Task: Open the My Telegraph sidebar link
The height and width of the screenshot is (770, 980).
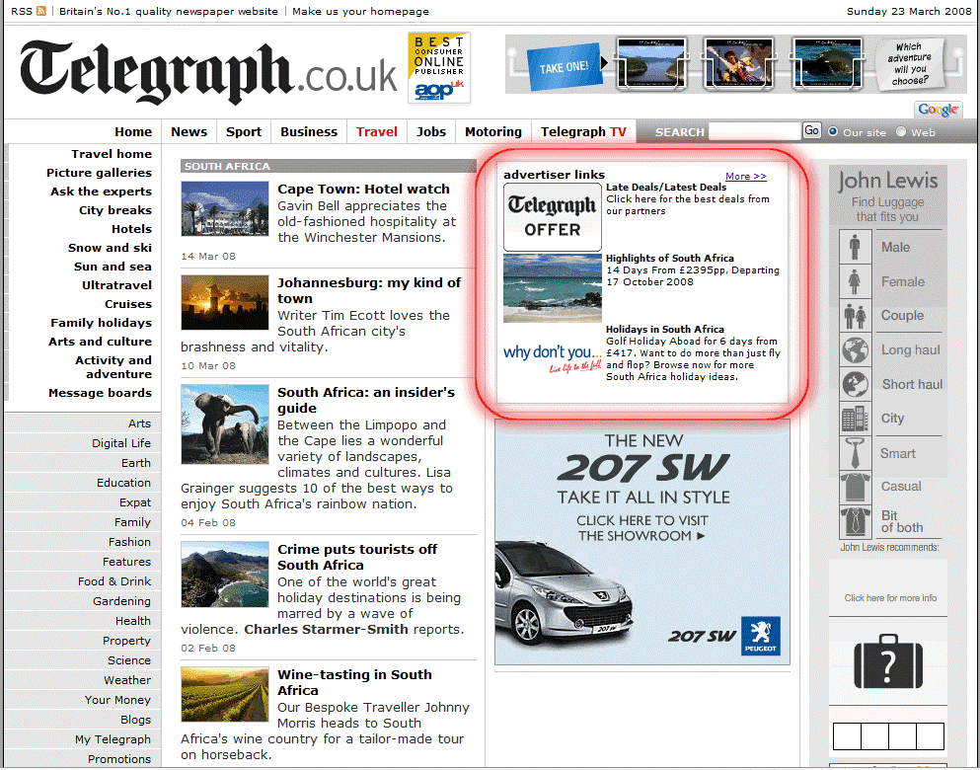Action: coord(113,739)
